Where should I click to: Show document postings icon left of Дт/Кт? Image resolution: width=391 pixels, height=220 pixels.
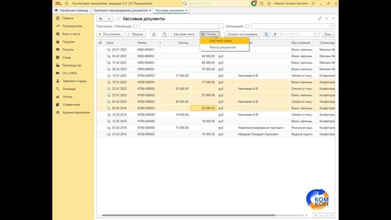pyautogui.click(x=154, y=34)
